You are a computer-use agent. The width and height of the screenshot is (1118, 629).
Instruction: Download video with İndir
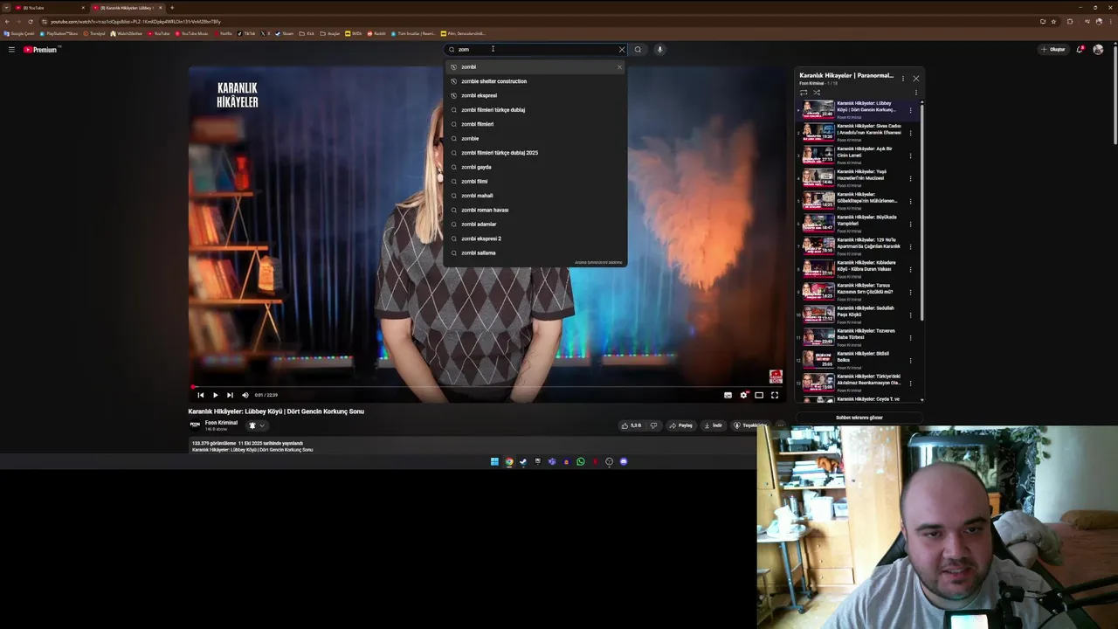click(x=714, y=425)
